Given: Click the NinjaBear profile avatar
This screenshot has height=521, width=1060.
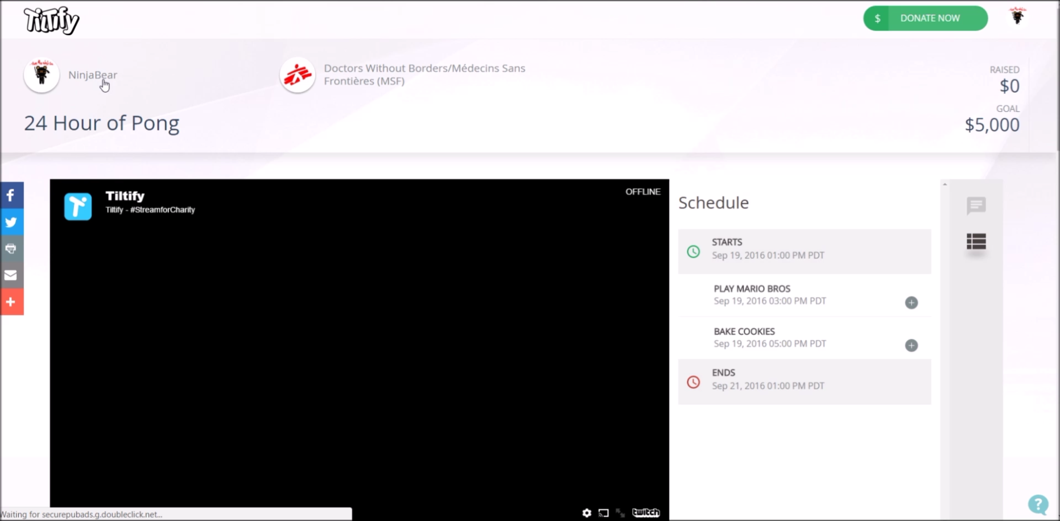Looking at the screenshot, I should tap(42, 75).
